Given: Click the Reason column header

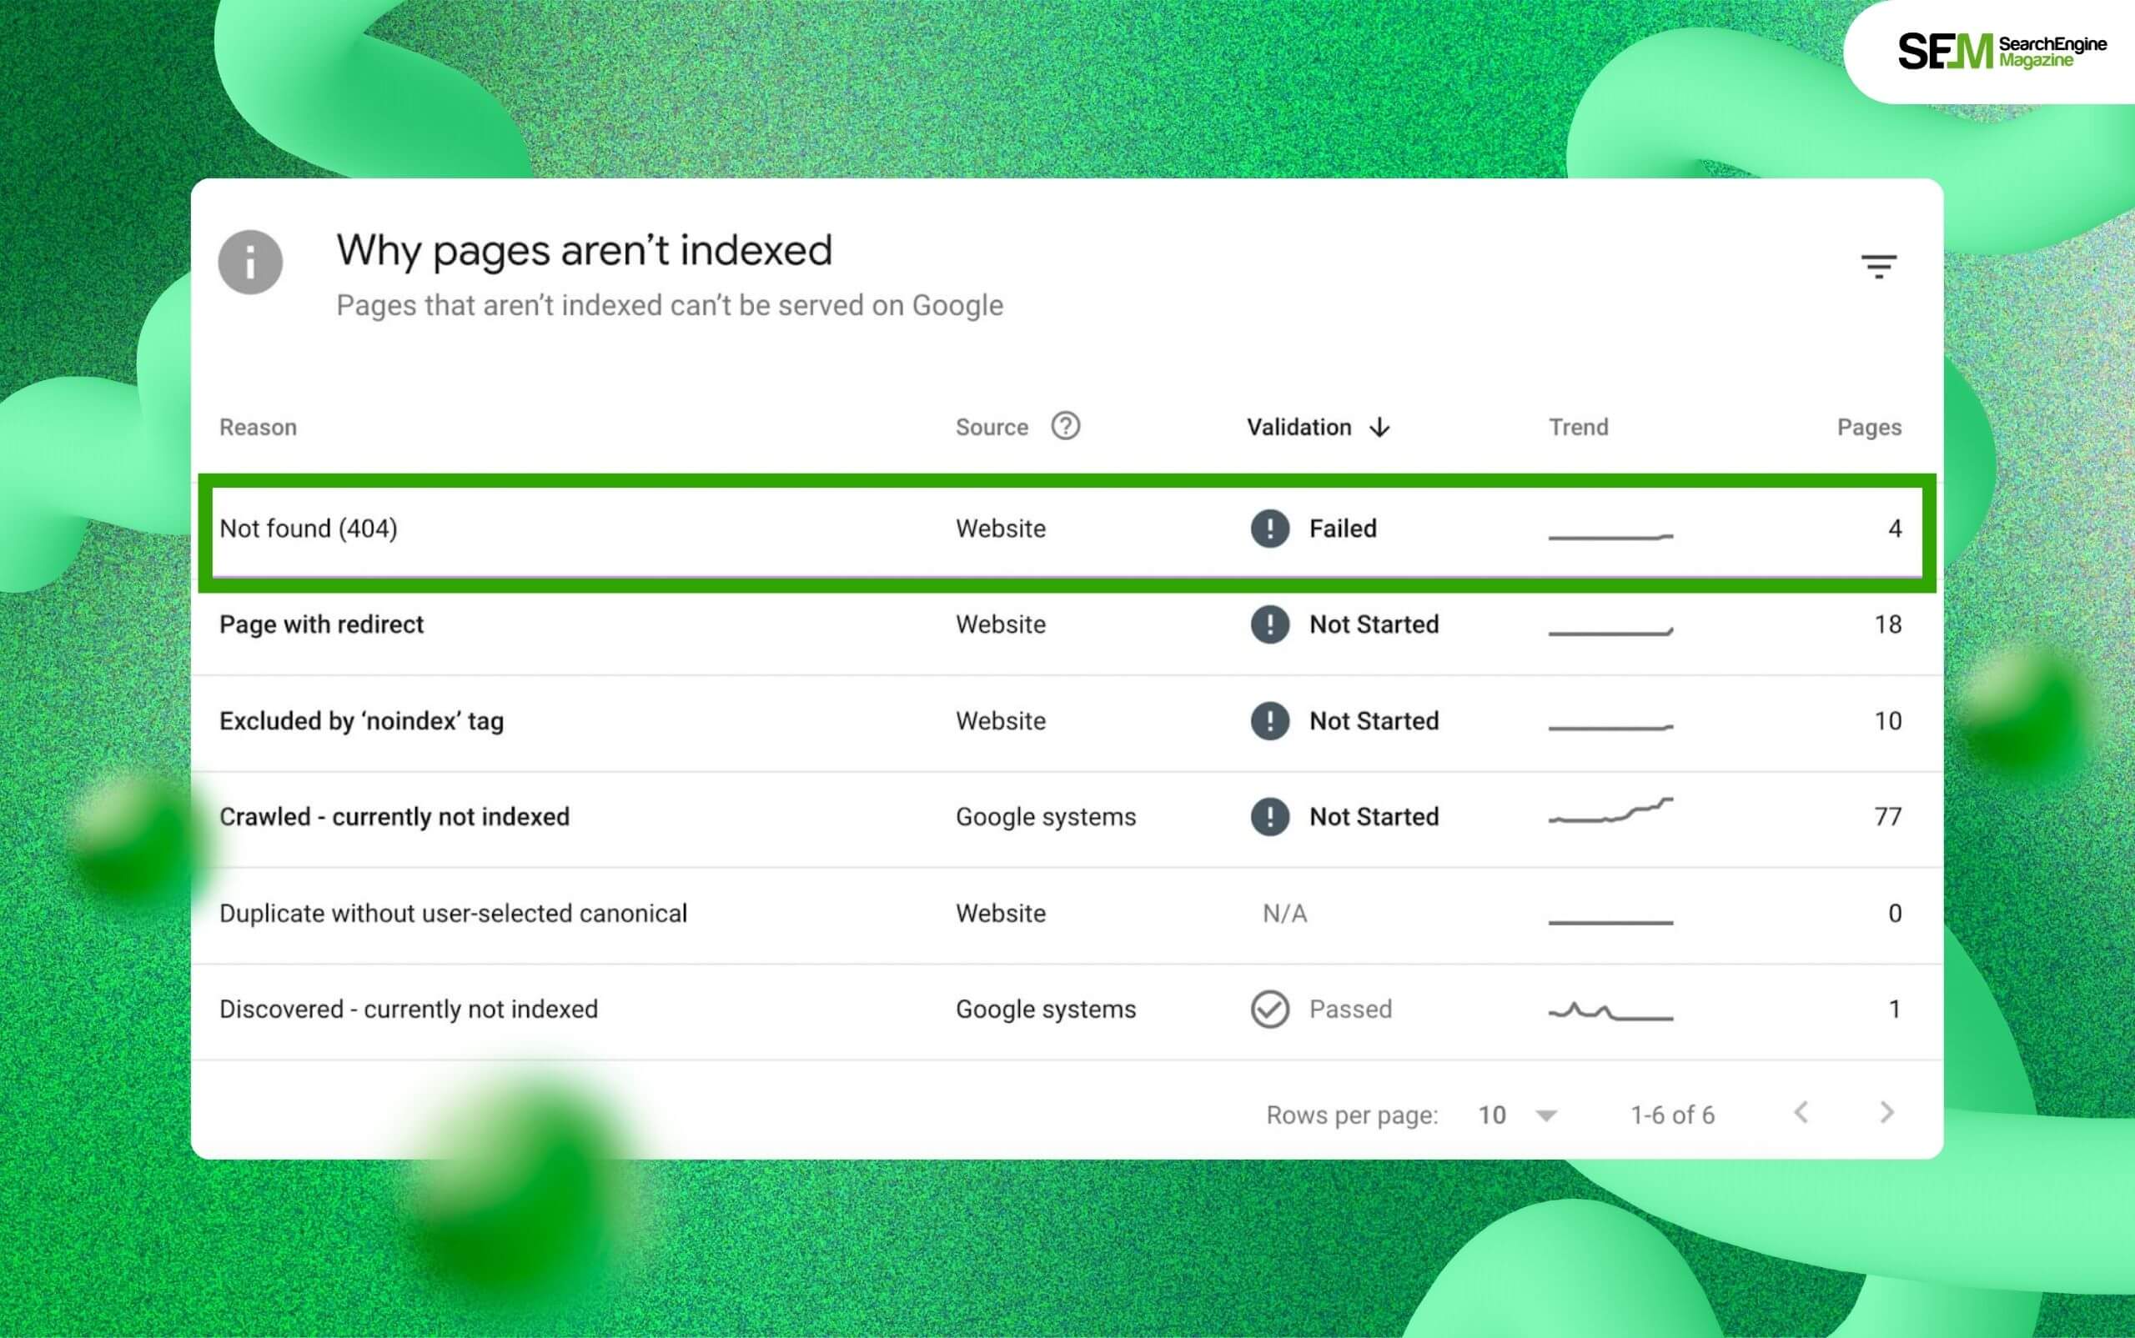Looking at the screenshot, I should coord(258,428).
